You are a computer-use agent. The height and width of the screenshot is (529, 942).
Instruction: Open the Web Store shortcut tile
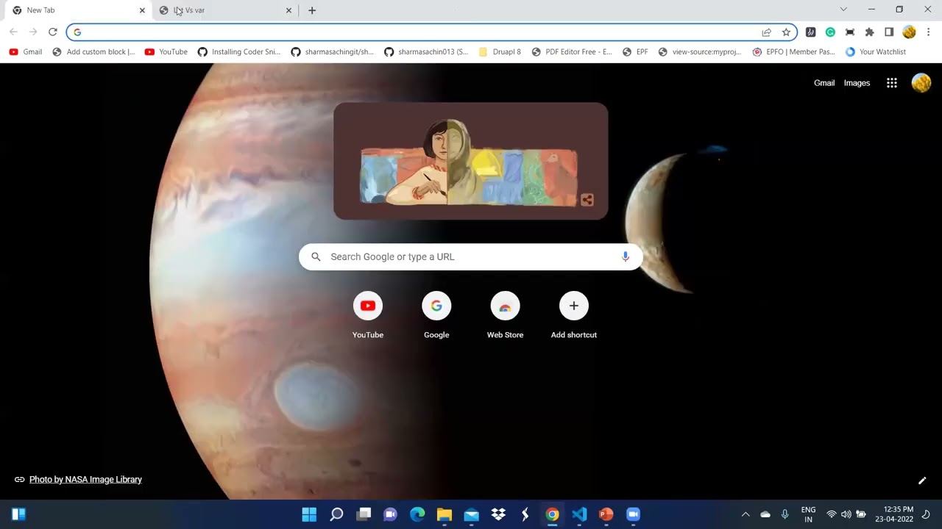(x=505, y=316)
